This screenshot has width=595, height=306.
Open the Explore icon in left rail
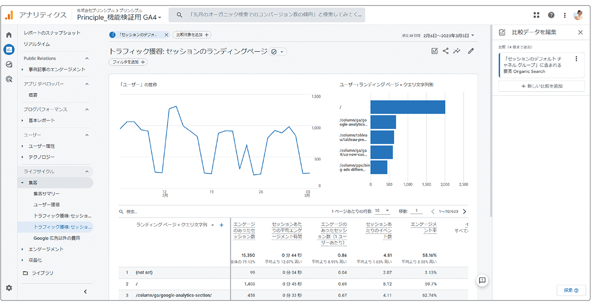point(9,64)
